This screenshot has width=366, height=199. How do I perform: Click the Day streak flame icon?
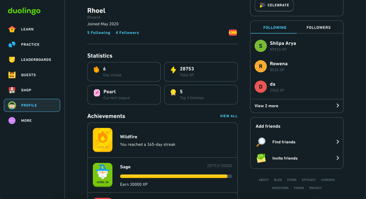tap(97, 70)
